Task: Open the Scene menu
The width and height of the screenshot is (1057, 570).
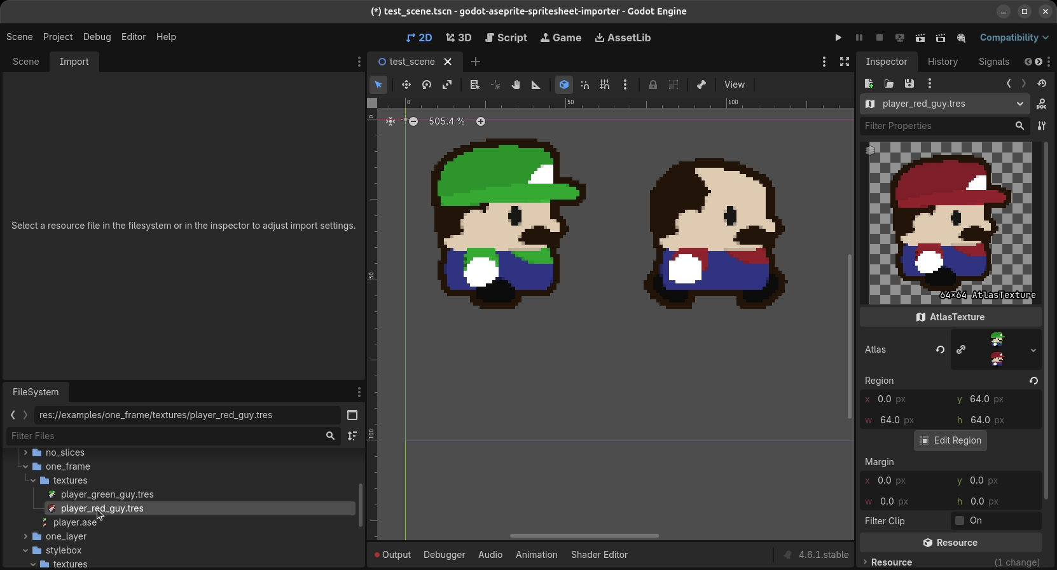Action: point(20,37)
